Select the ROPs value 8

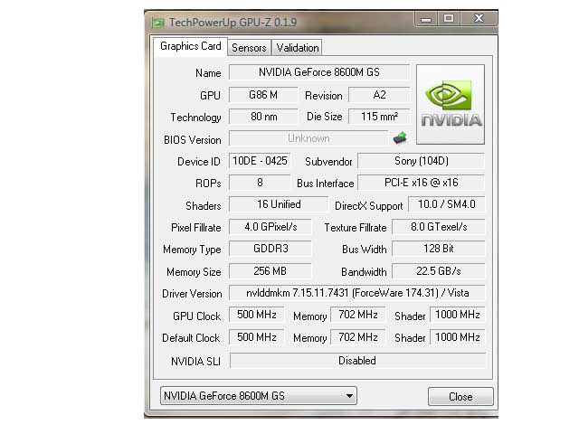260,183
